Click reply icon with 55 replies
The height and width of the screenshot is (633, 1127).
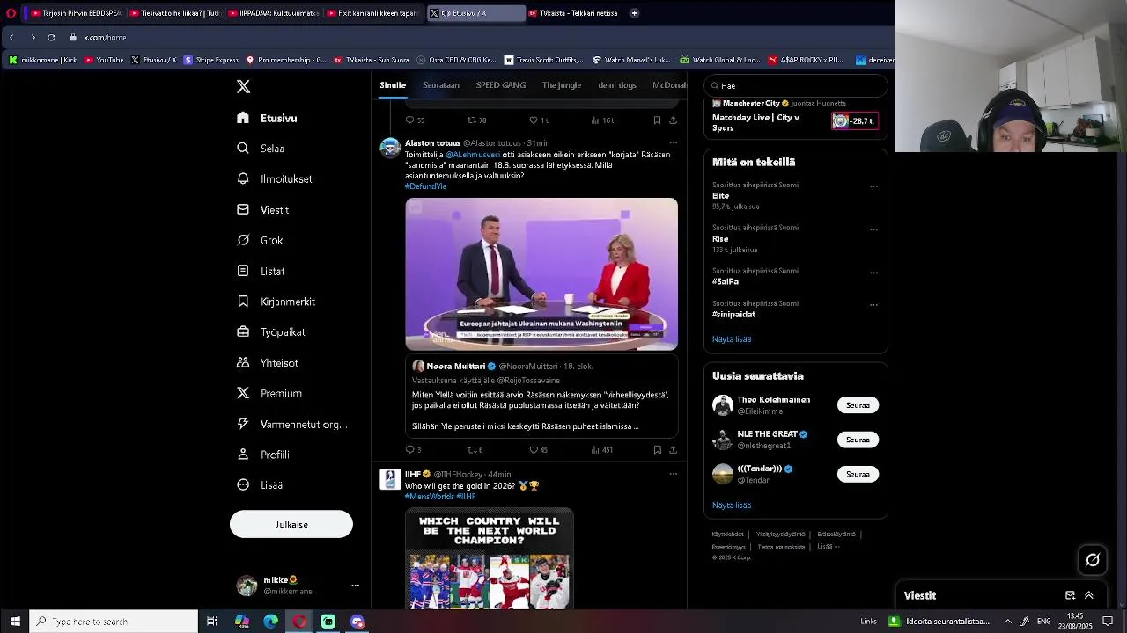[x=409, y=120]
